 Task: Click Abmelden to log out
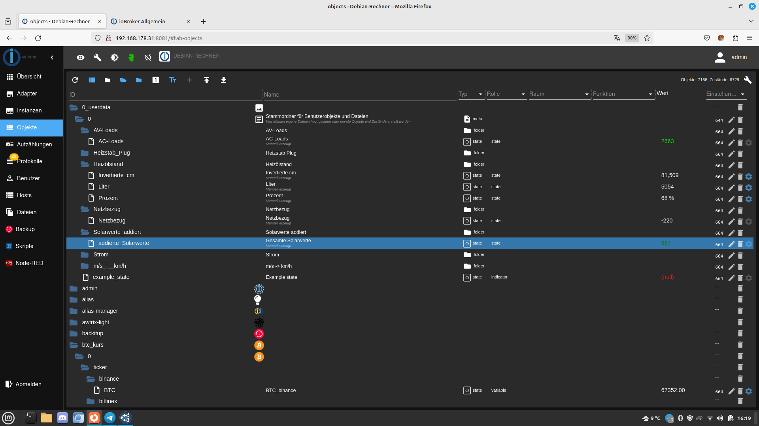[28, 384]
